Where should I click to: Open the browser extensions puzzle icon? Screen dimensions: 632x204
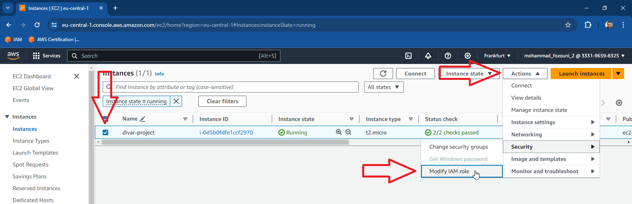(x=588, y=25)
